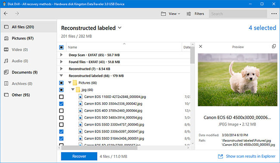Image resolution: width=280 pixels, height=163 pixels.
Task: Click the Pictures (66) folder icon
Action: click(75, 83)
